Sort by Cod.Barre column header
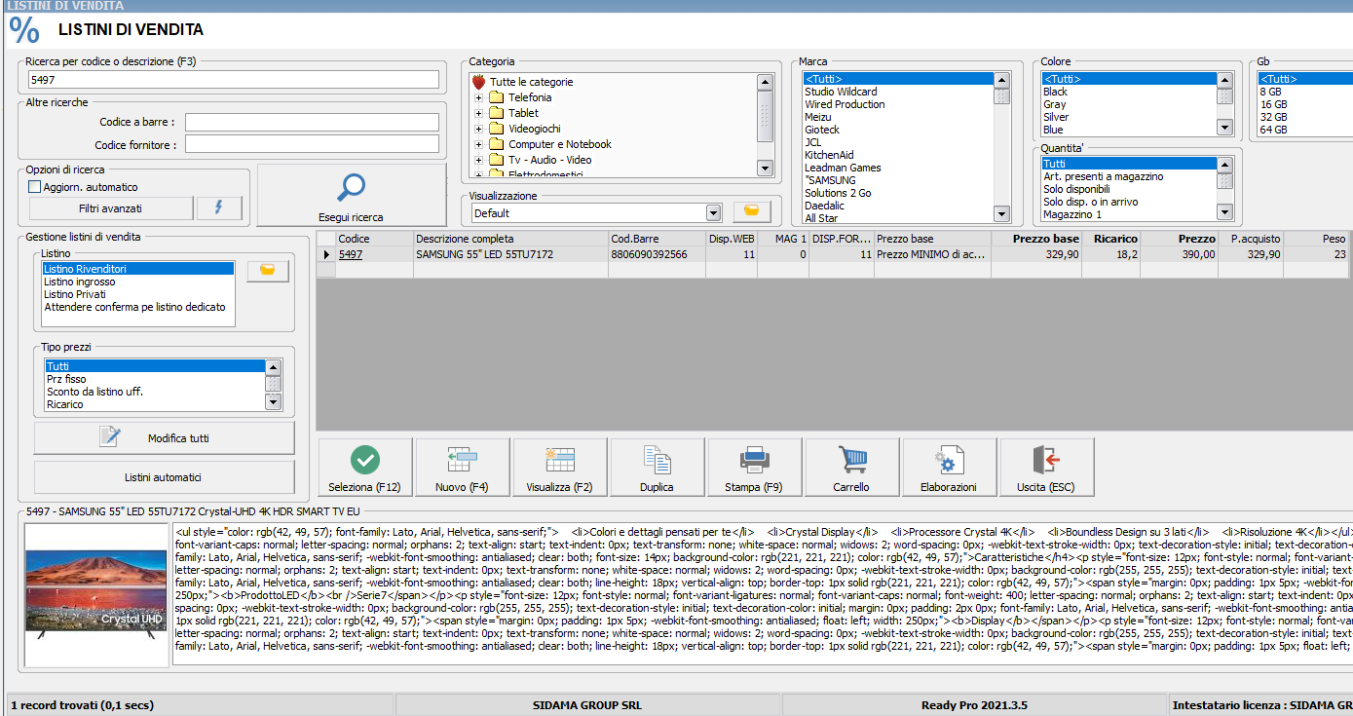The height and width of the screenshot is (716, 1353). click(657, 239)
